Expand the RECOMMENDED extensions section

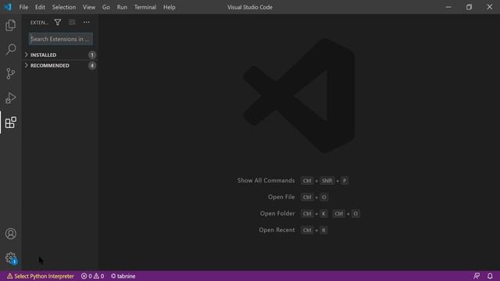coord(60,66)
